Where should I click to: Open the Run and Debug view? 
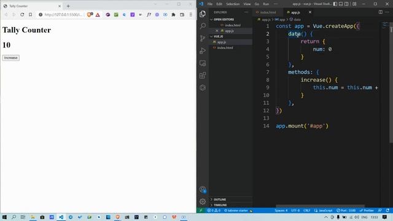[x=203, y=50]
